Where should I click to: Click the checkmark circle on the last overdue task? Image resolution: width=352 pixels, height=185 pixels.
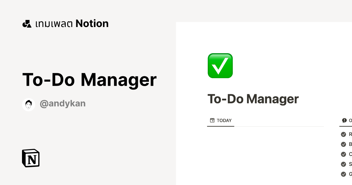point(343,174)
